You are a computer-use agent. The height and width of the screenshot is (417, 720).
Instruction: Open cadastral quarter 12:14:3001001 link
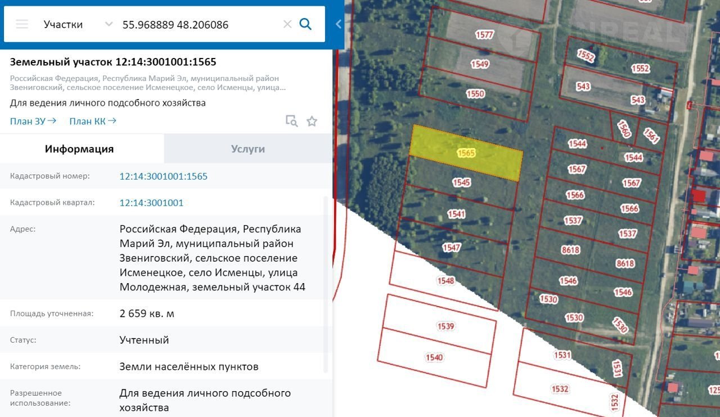[x=151, y=203]
